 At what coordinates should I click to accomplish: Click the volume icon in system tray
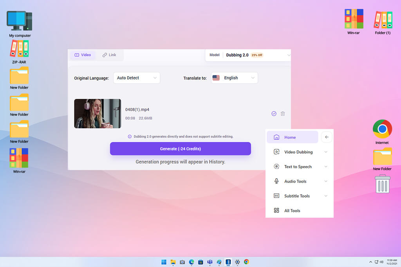[381, 262]
